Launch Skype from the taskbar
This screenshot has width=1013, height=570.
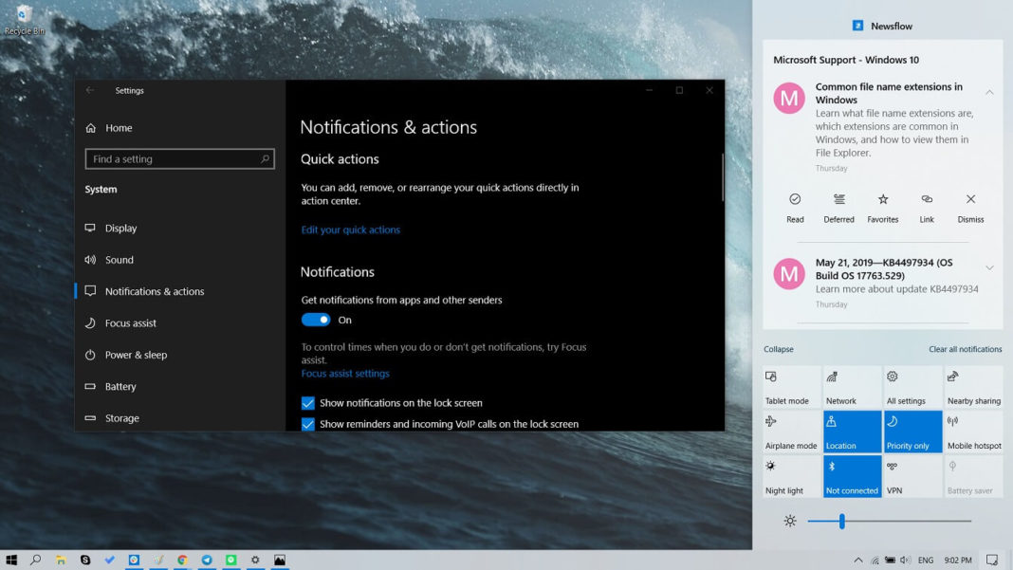[85, 559]
